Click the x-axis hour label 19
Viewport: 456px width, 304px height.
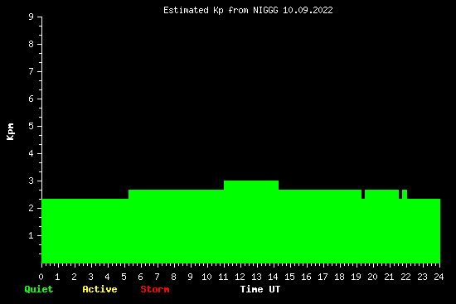pyautogui.click(x=356, y=277)
